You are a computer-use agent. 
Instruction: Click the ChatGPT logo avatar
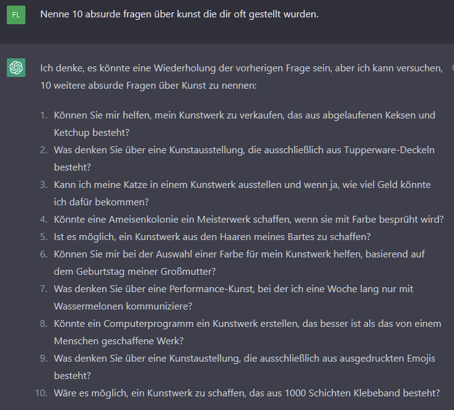coord(16,68)
